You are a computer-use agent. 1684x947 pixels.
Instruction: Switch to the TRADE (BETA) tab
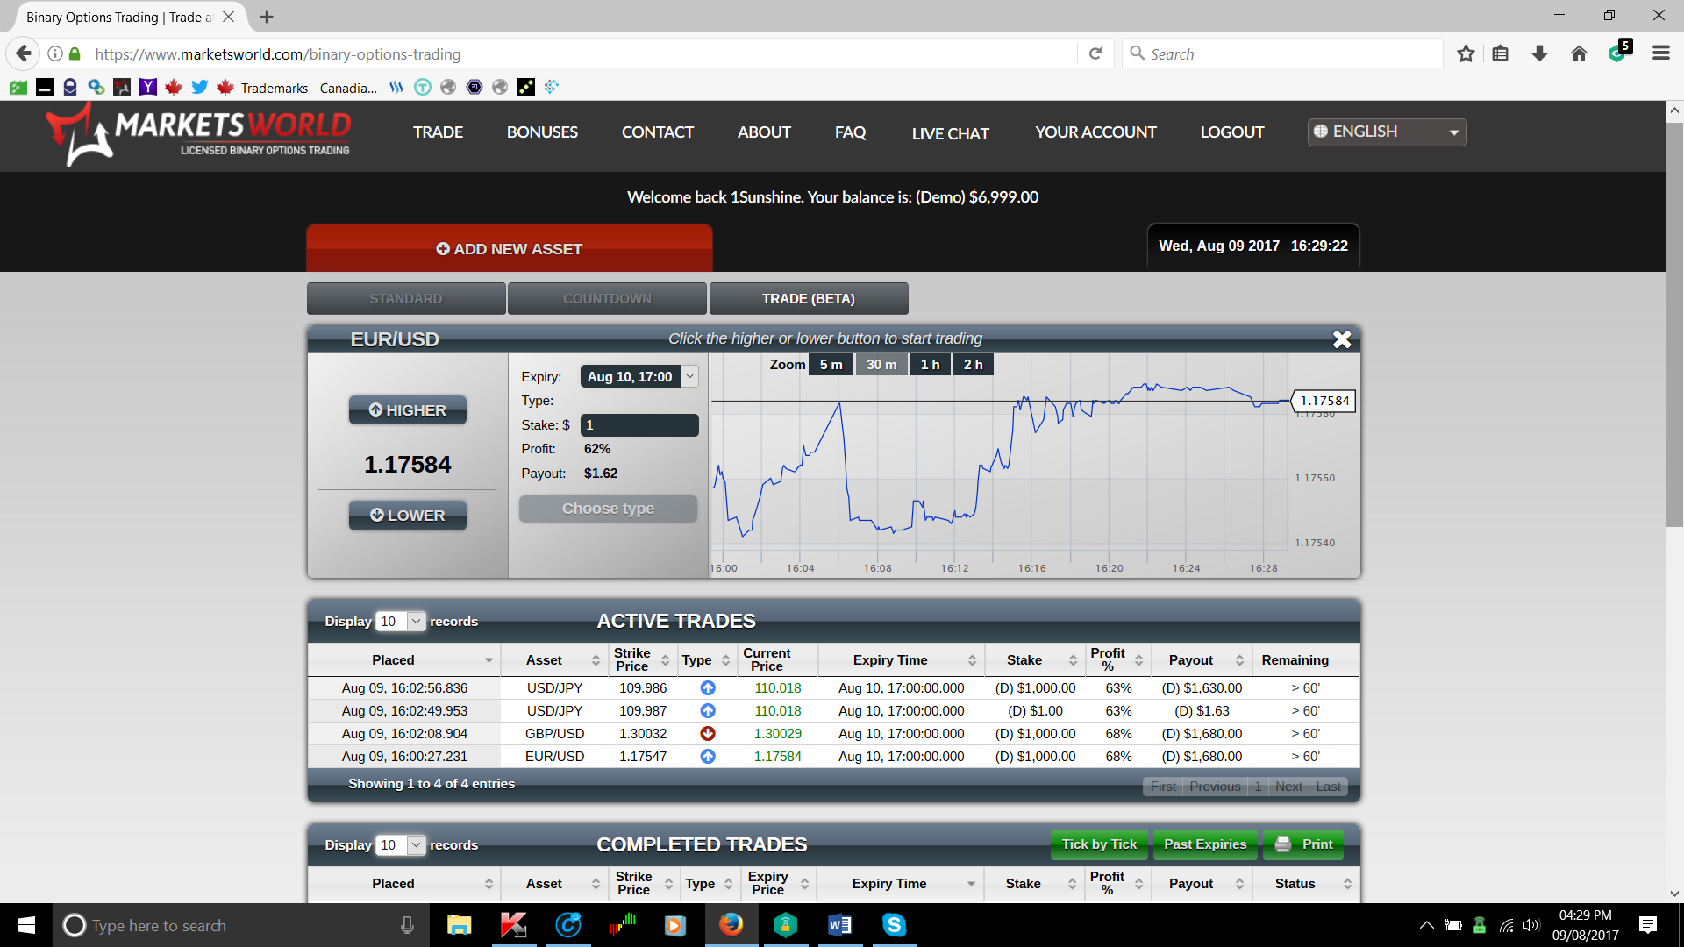pyautogui.click(x=809, y=299)
